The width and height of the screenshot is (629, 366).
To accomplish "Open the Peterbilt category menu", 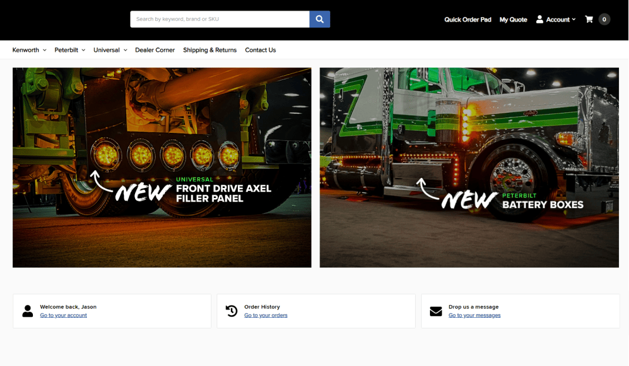I will (66, 50).
